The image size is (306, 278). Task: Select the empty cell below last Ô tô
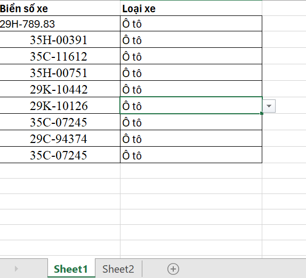191,171
